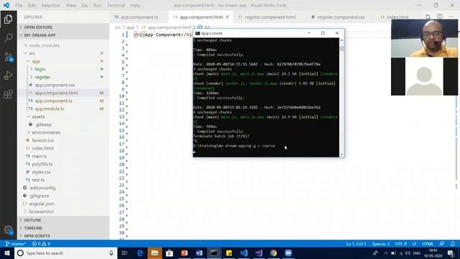Open Task View on the taskbar
The image size is (460, 259).
[124, 253]
